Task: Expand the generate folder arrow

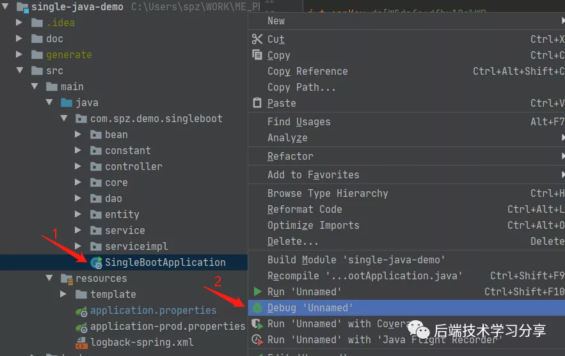Action: 19,54
